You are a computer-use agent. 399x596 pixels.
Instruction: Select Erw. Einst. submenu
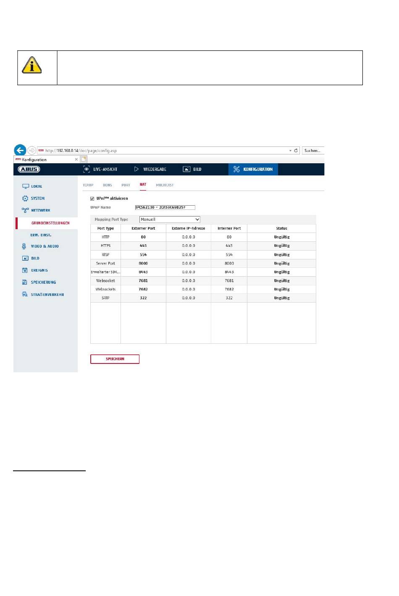(x=41, y=235)
